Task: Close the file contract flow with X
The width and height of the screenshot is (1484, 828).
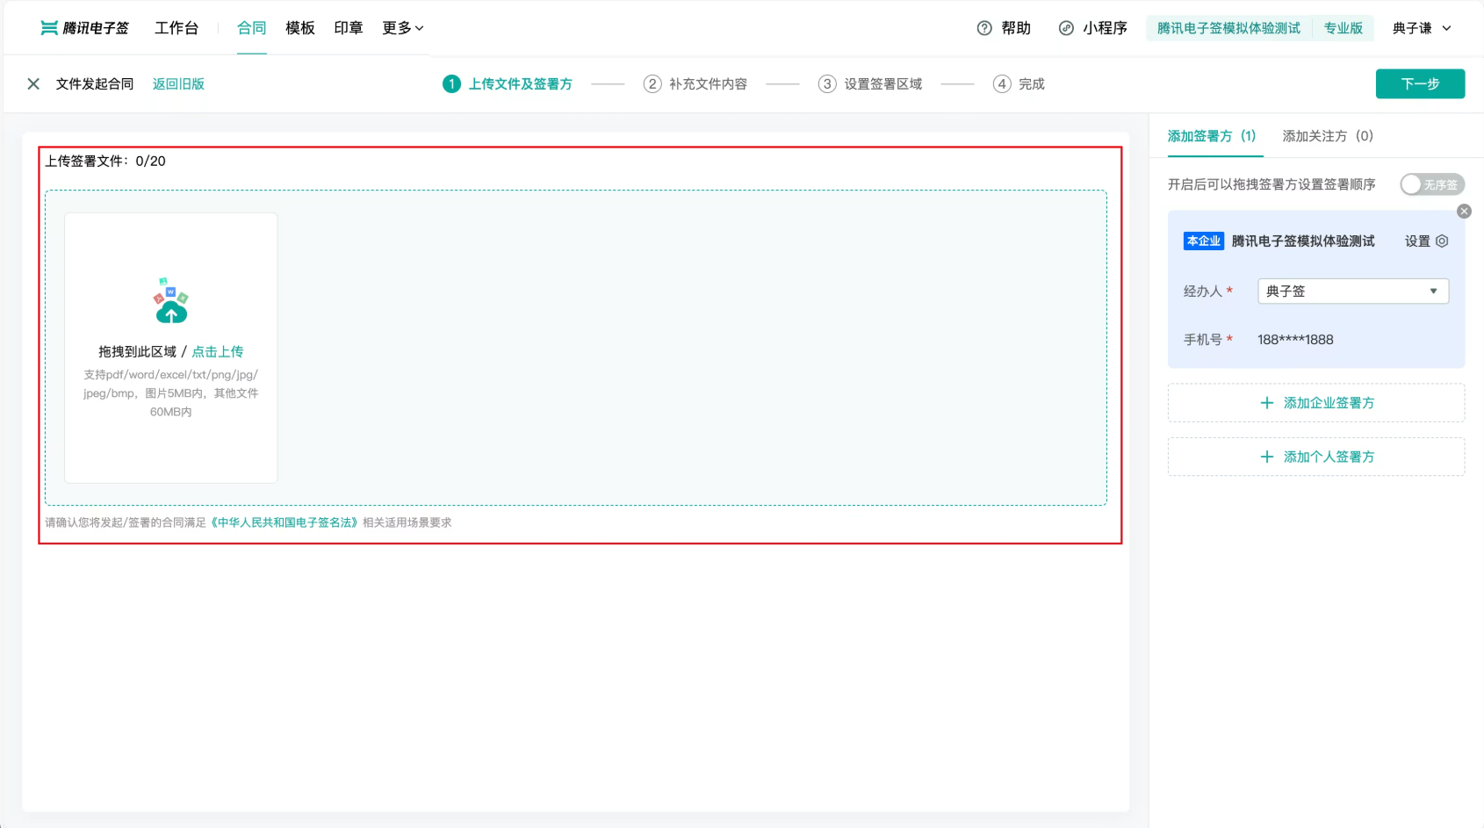Action: [33, 84]
